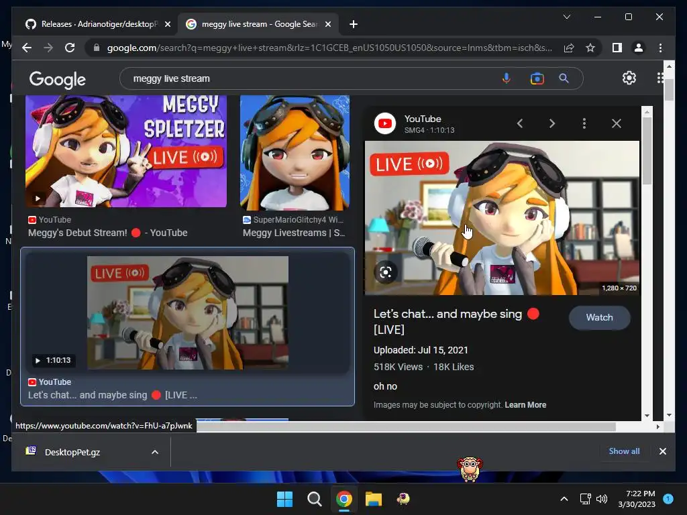Viewport: 687px width, 515px height.
Task: Close the Google Search tab
Action: click(x=327, y=24)
